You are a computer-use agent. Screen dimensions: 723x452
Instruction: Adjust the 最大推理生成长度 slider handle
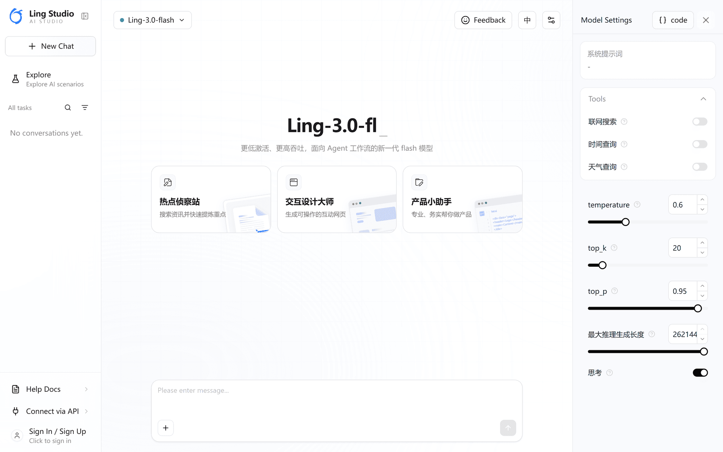coord(704,351)
